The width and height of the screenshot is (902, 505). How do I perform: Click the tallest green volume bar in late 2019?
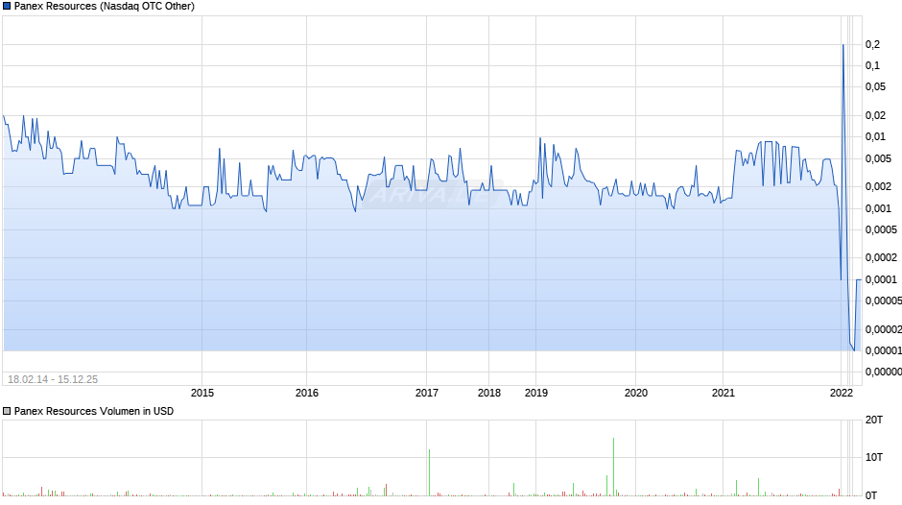point(613,467)
